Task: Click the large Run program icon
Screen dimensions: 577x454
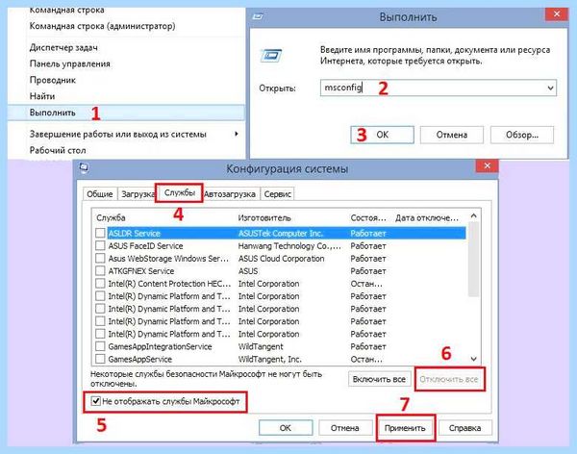Action: (271, 56)
